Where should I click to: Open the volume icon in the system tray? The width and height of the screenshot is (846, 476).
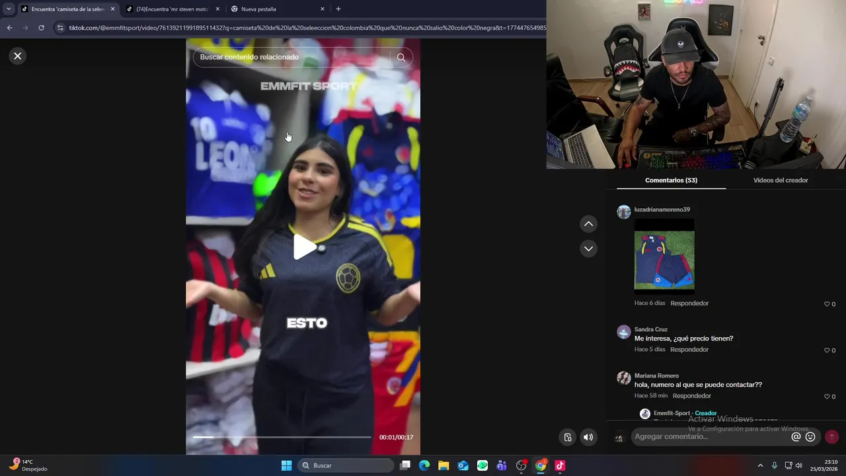[799, 465]
